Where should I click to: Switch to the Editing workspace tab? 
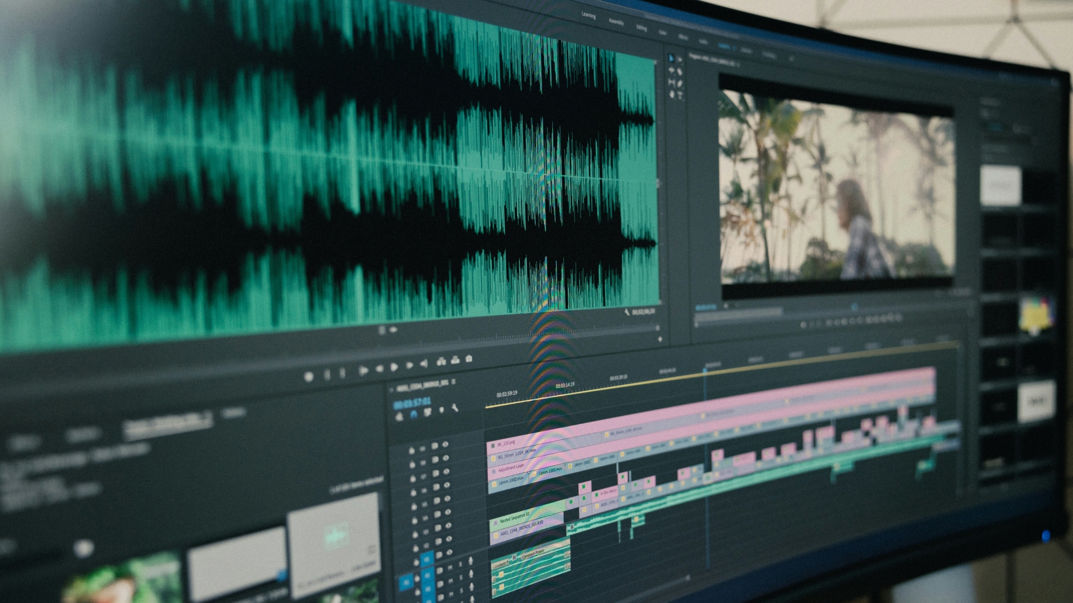pyautogui.click(x=642, y=27)
